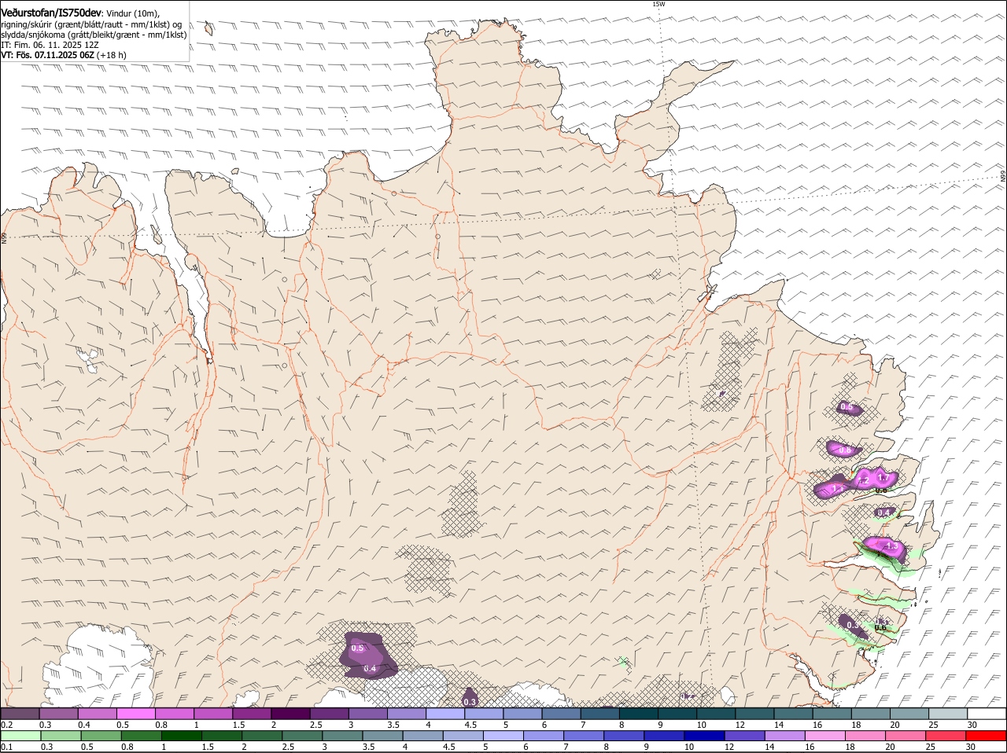The height and width of the screenshot is (753, 1007).
Task: Click the 'N99' label on the right edge
Action: [x=1004, y=177]
